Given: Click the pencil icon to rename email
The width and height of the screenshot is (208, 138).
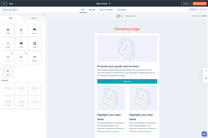Looking at the screenshot, I should tap(110, 4).
